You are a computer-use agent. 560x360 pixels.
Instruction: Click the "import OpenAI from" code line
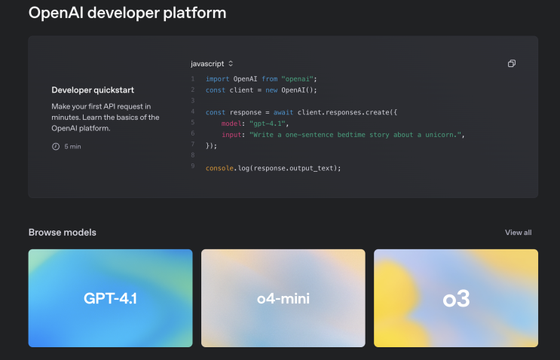pyautogui.click(x=261, y=79)
